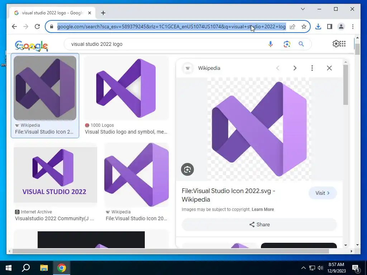Open the second Wikipedia icon thumbnail
This screenshot has height=275, width=367.
(x=137, y=175)
